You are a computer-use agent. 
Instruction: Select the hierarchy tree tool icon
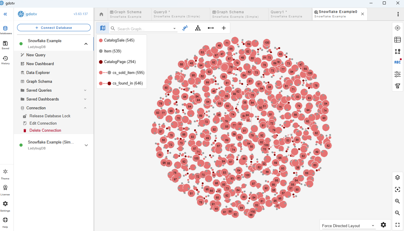point(198,28)
